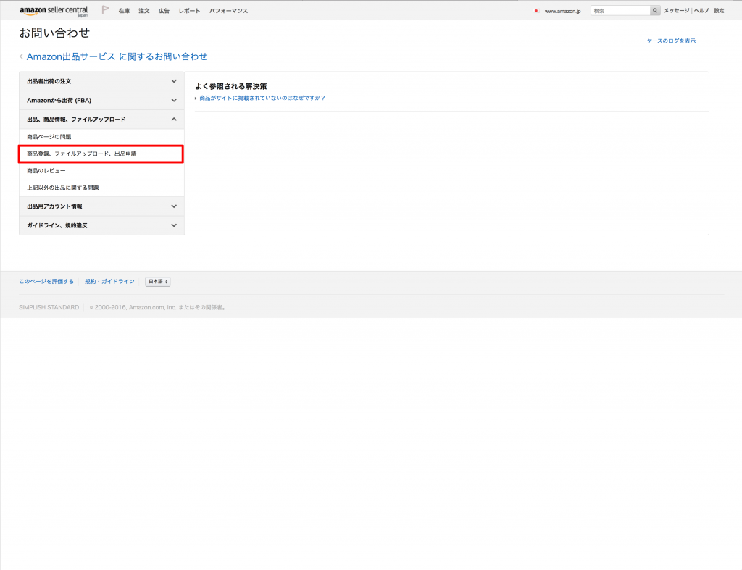Image resolution: width=742 pixels, height=570 pixels.
Task: Expand the ガイドライン、規約違反 section
Action: pos(101,225)
